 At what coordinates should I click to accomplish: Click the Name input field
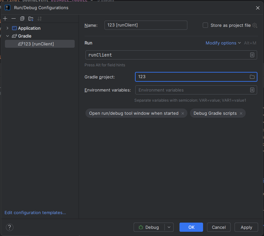click(146, 25)
